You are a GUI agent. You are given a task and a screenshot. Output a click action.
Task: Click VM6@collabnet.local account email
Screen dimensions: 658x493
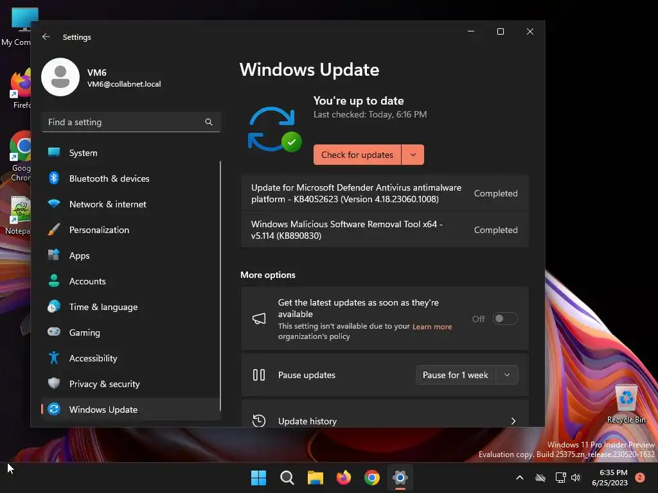click(x=124, y=84)
